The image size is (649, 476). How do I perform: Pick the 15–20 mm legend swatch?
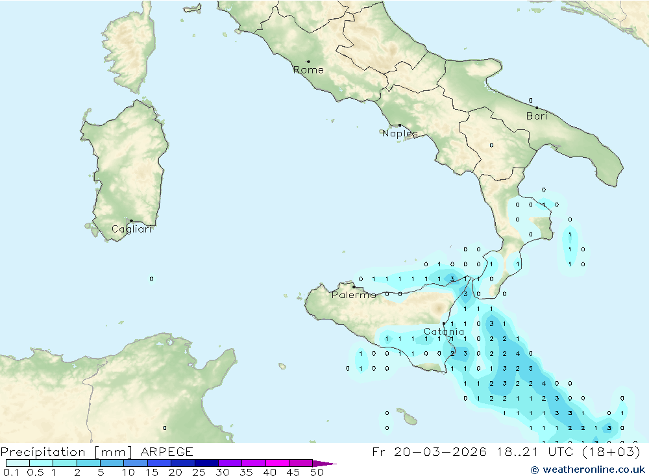[x=160, y=463]
